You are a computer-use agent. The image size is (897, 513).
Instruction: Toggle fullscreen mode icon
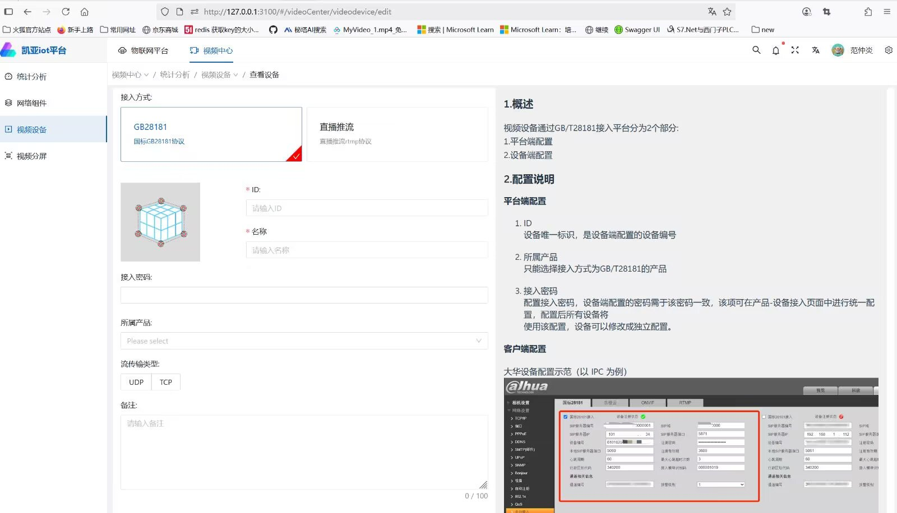pyautogui.click(x=795, y=50)
